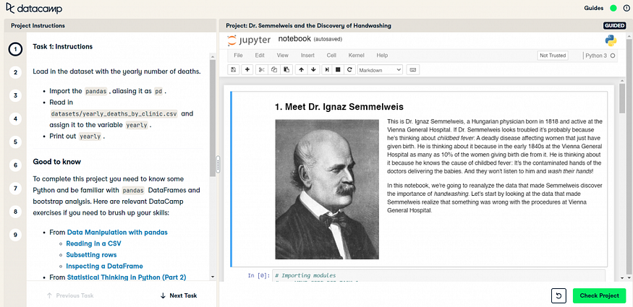
Task: Click the 'Task 1: Instructions' heading
Action: 62,47
